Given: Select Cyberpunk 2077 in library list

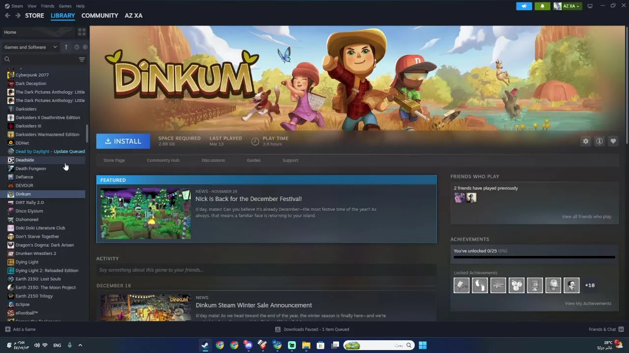Looking at the screenshot, I should click(32, 75).
